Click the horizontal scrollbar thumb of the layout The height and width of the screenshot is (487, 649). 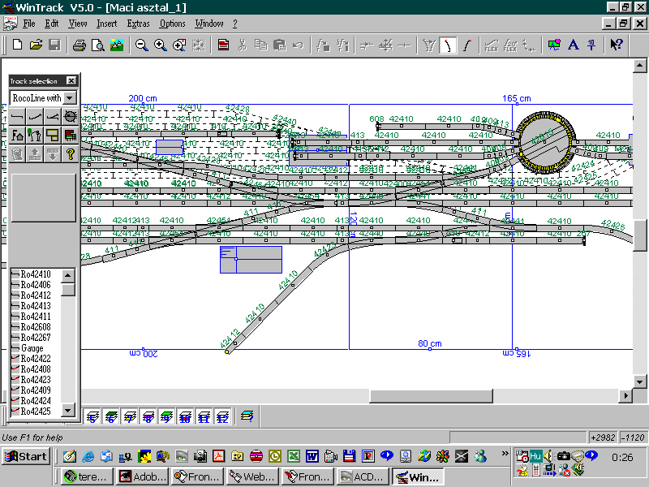coord(431,396)
